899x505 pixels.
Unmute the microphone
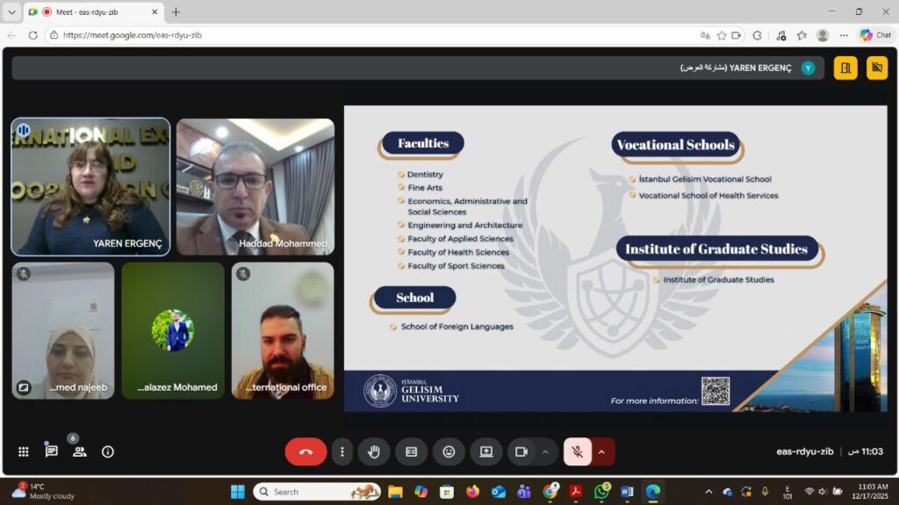point(577,451)
